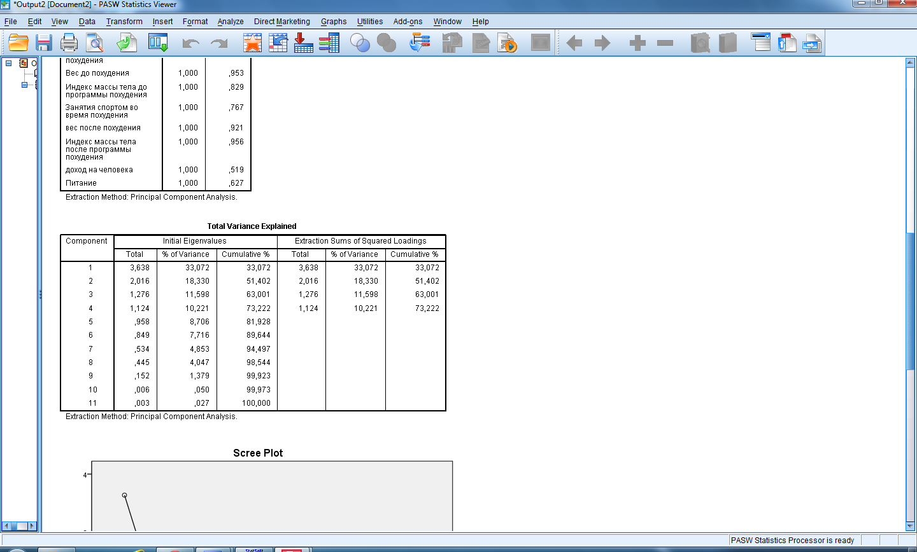
Task: Save the output with the floppy disk icon
Action: pyautogui.click(x=44, y=43)
